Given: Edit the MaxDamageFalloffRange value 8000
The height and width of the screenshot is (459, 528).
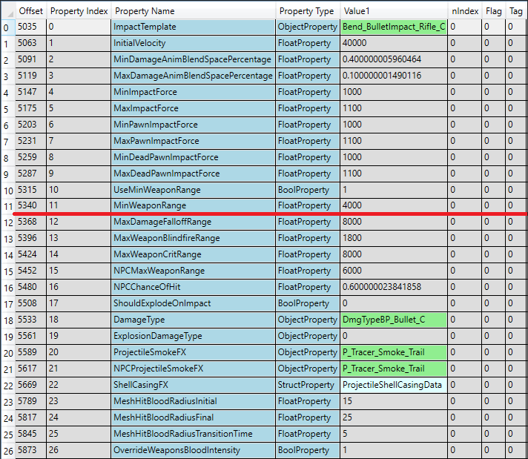Looking at the screenshot, I should [x=394, y=222].
